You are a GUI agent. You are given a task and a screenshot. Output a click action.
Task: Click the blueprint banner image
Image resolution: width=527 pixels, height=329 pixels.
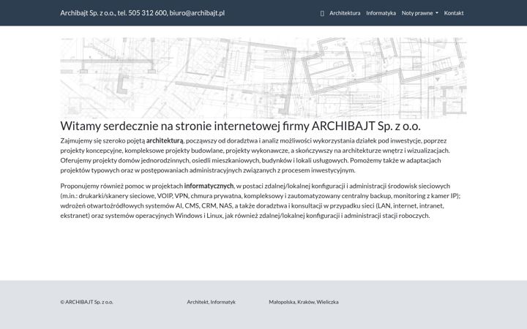click(x=263, y=78)
